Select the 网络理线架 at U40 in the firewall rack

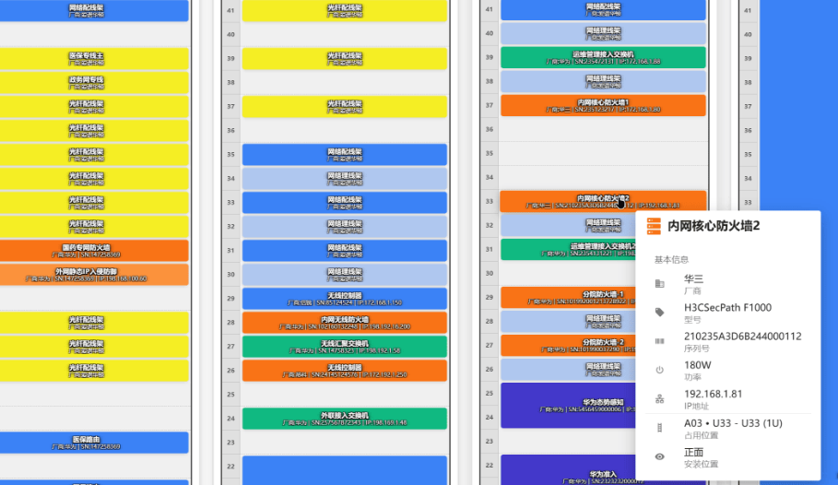pyautogui.click(x=603, y=34)
